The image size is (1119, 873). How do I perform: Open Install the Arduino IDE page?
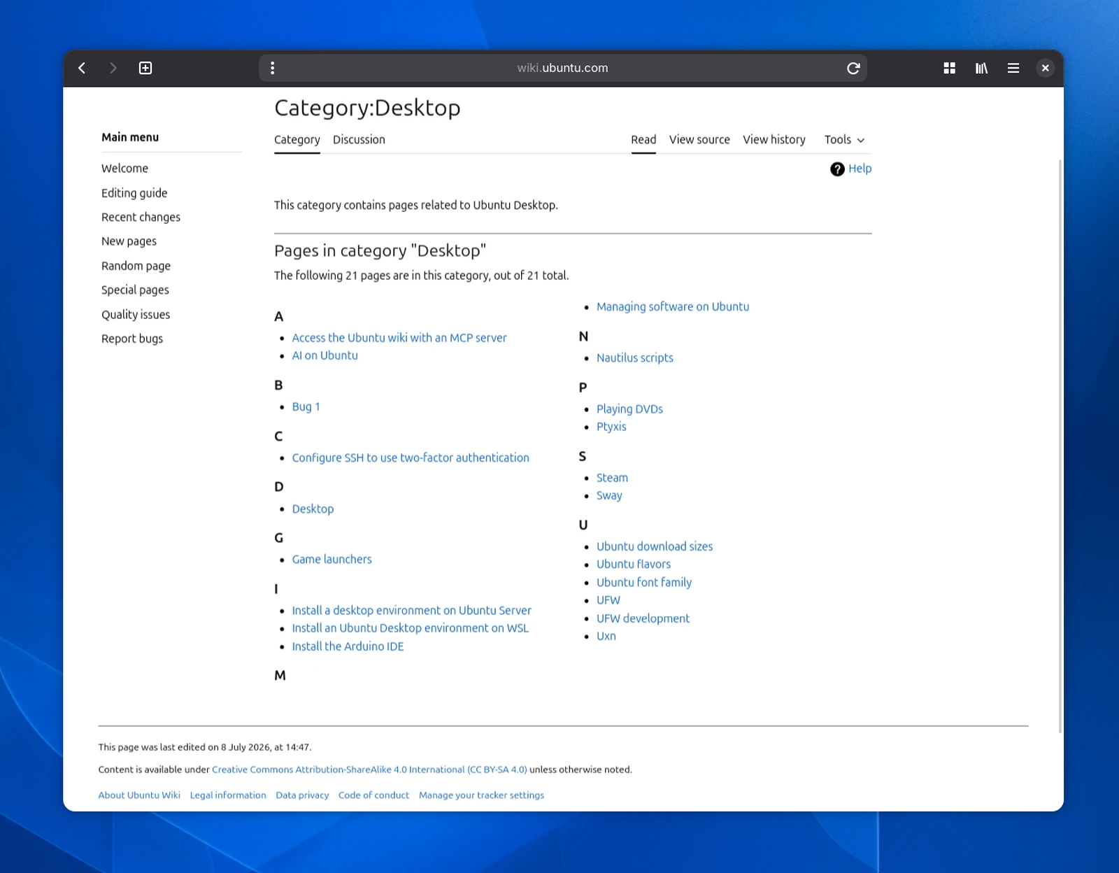click(348, 646)
